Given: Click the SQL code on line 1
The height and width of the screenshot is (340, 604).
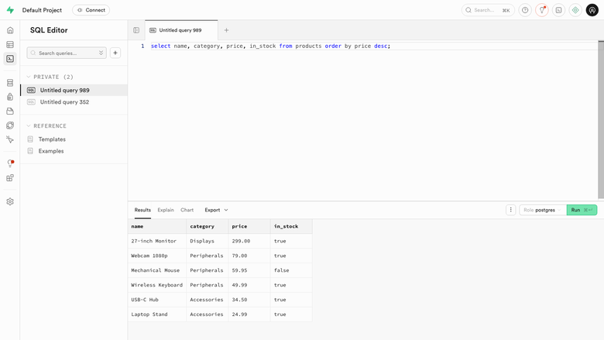Looking at the screenshot, I should pos(270,46).
